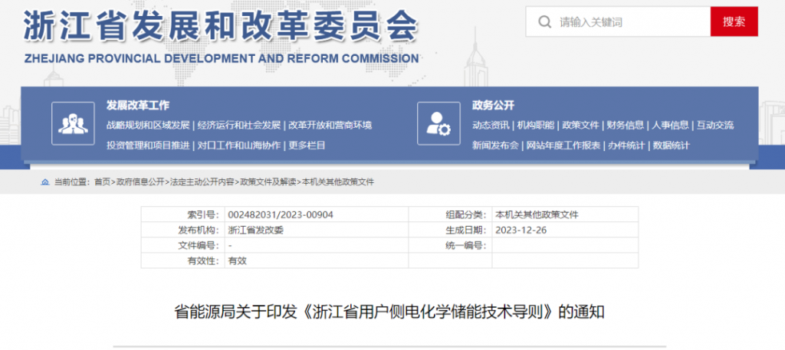Viewport: 785px width, 350px height.
Task: Click the 浙江省发展和改革委员会 site title
Action: [x=221, y=26]
